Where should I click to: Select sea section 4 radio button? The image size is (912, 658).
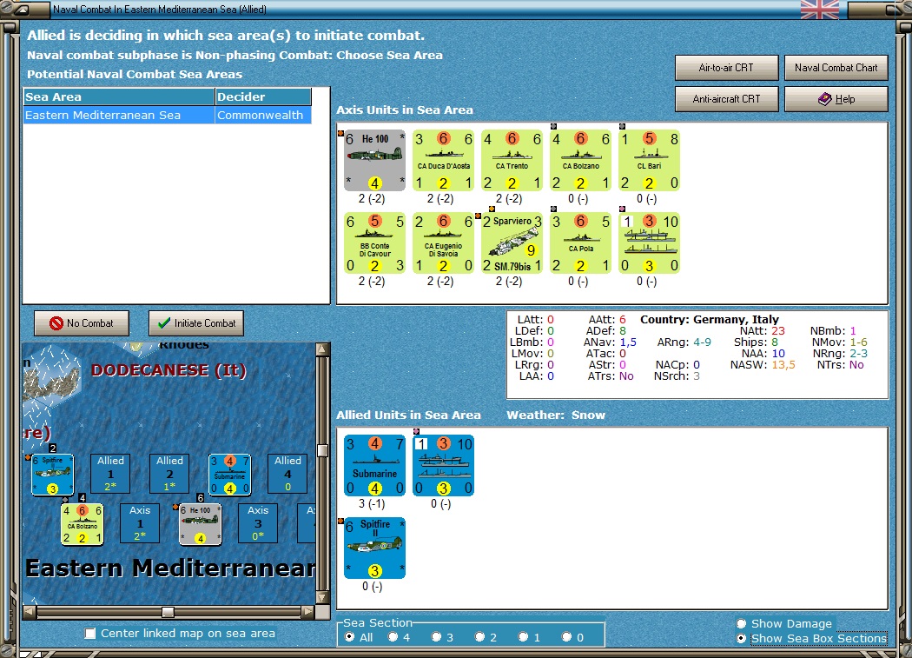[393, 637]
